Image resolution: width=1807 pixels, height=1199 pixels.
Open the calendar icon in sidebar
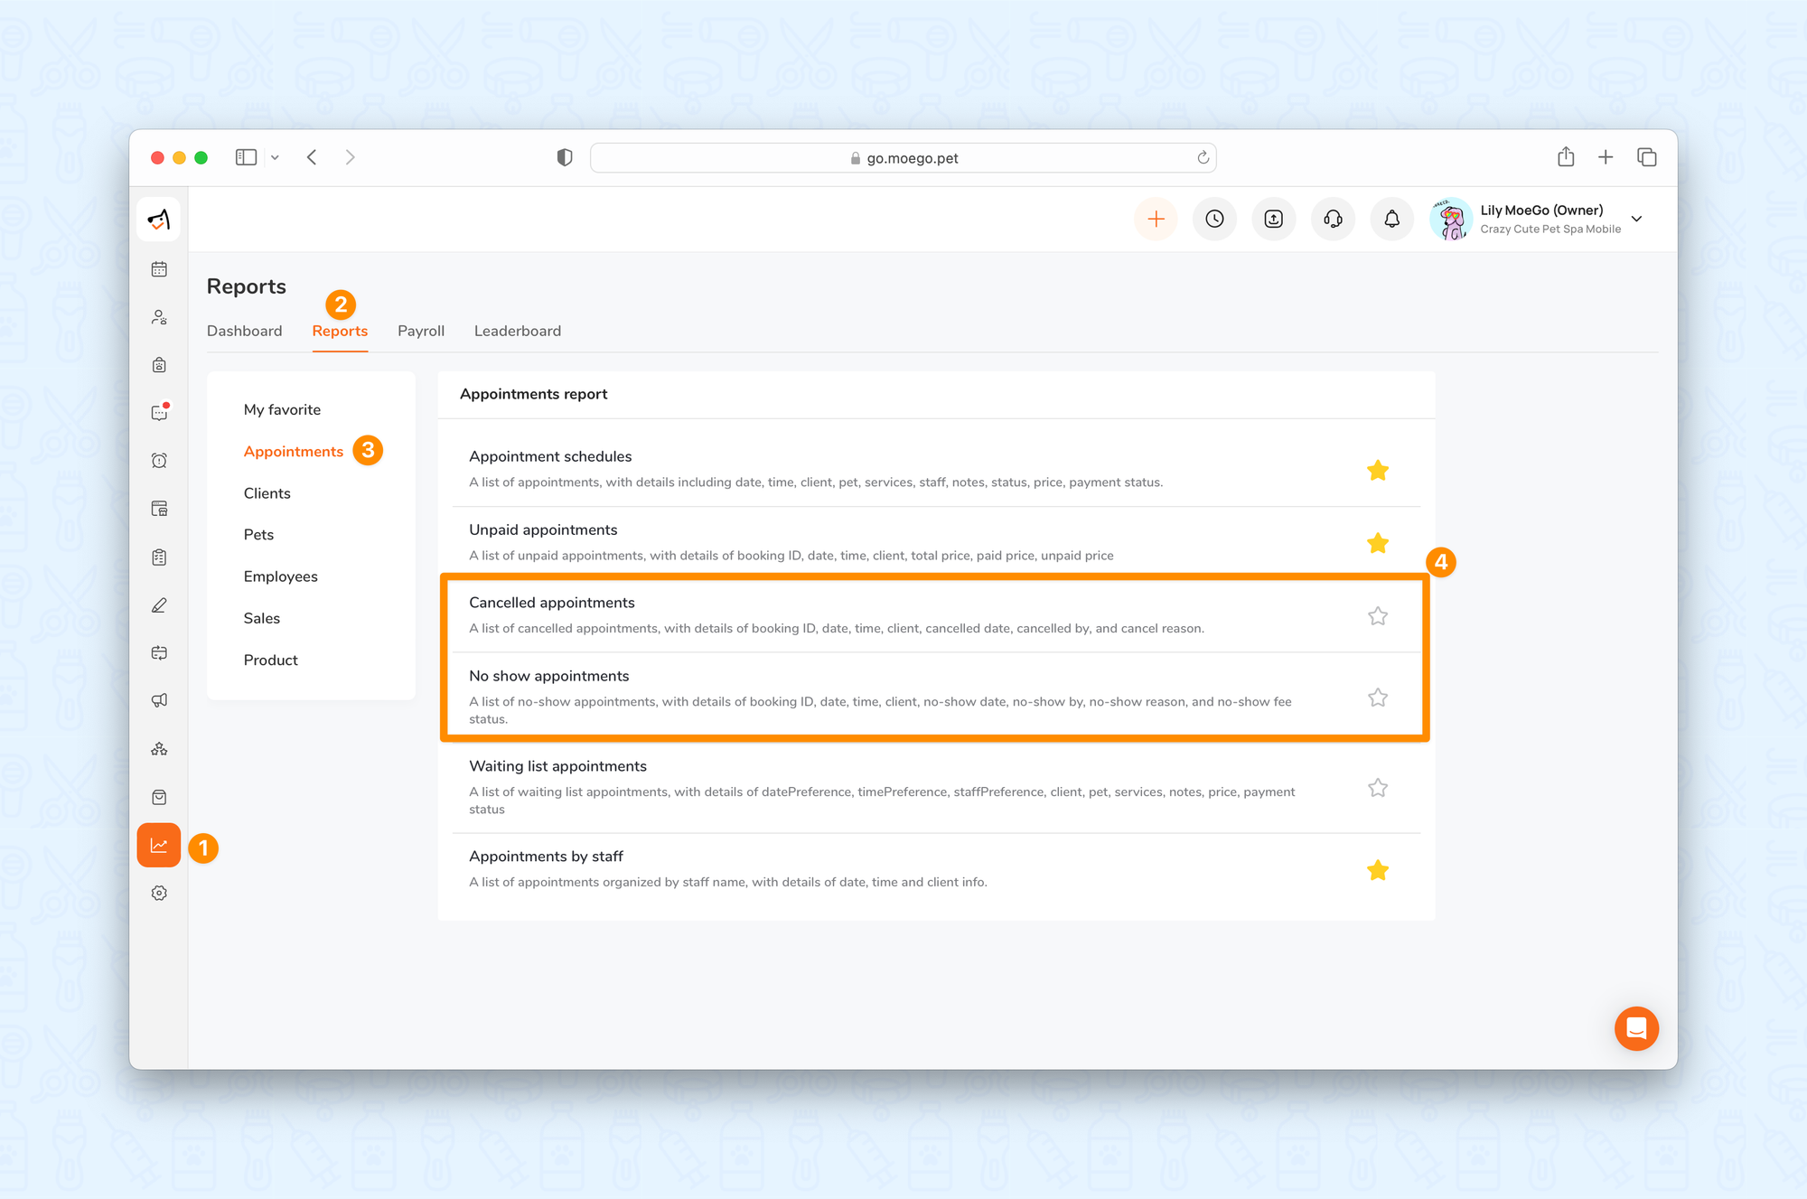[159, 269]
